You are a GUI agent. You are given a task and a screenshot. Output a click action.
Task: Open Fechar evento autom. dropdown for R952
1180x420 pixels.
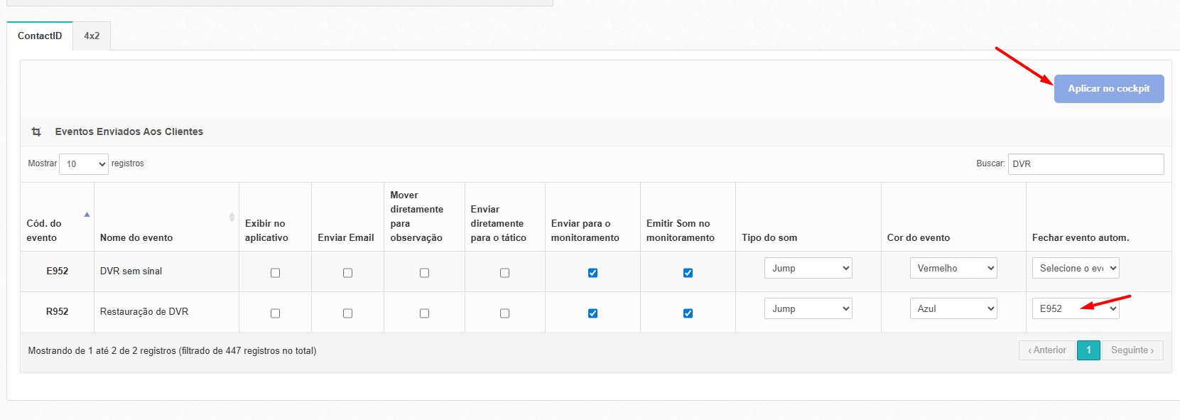(1075, 308)
